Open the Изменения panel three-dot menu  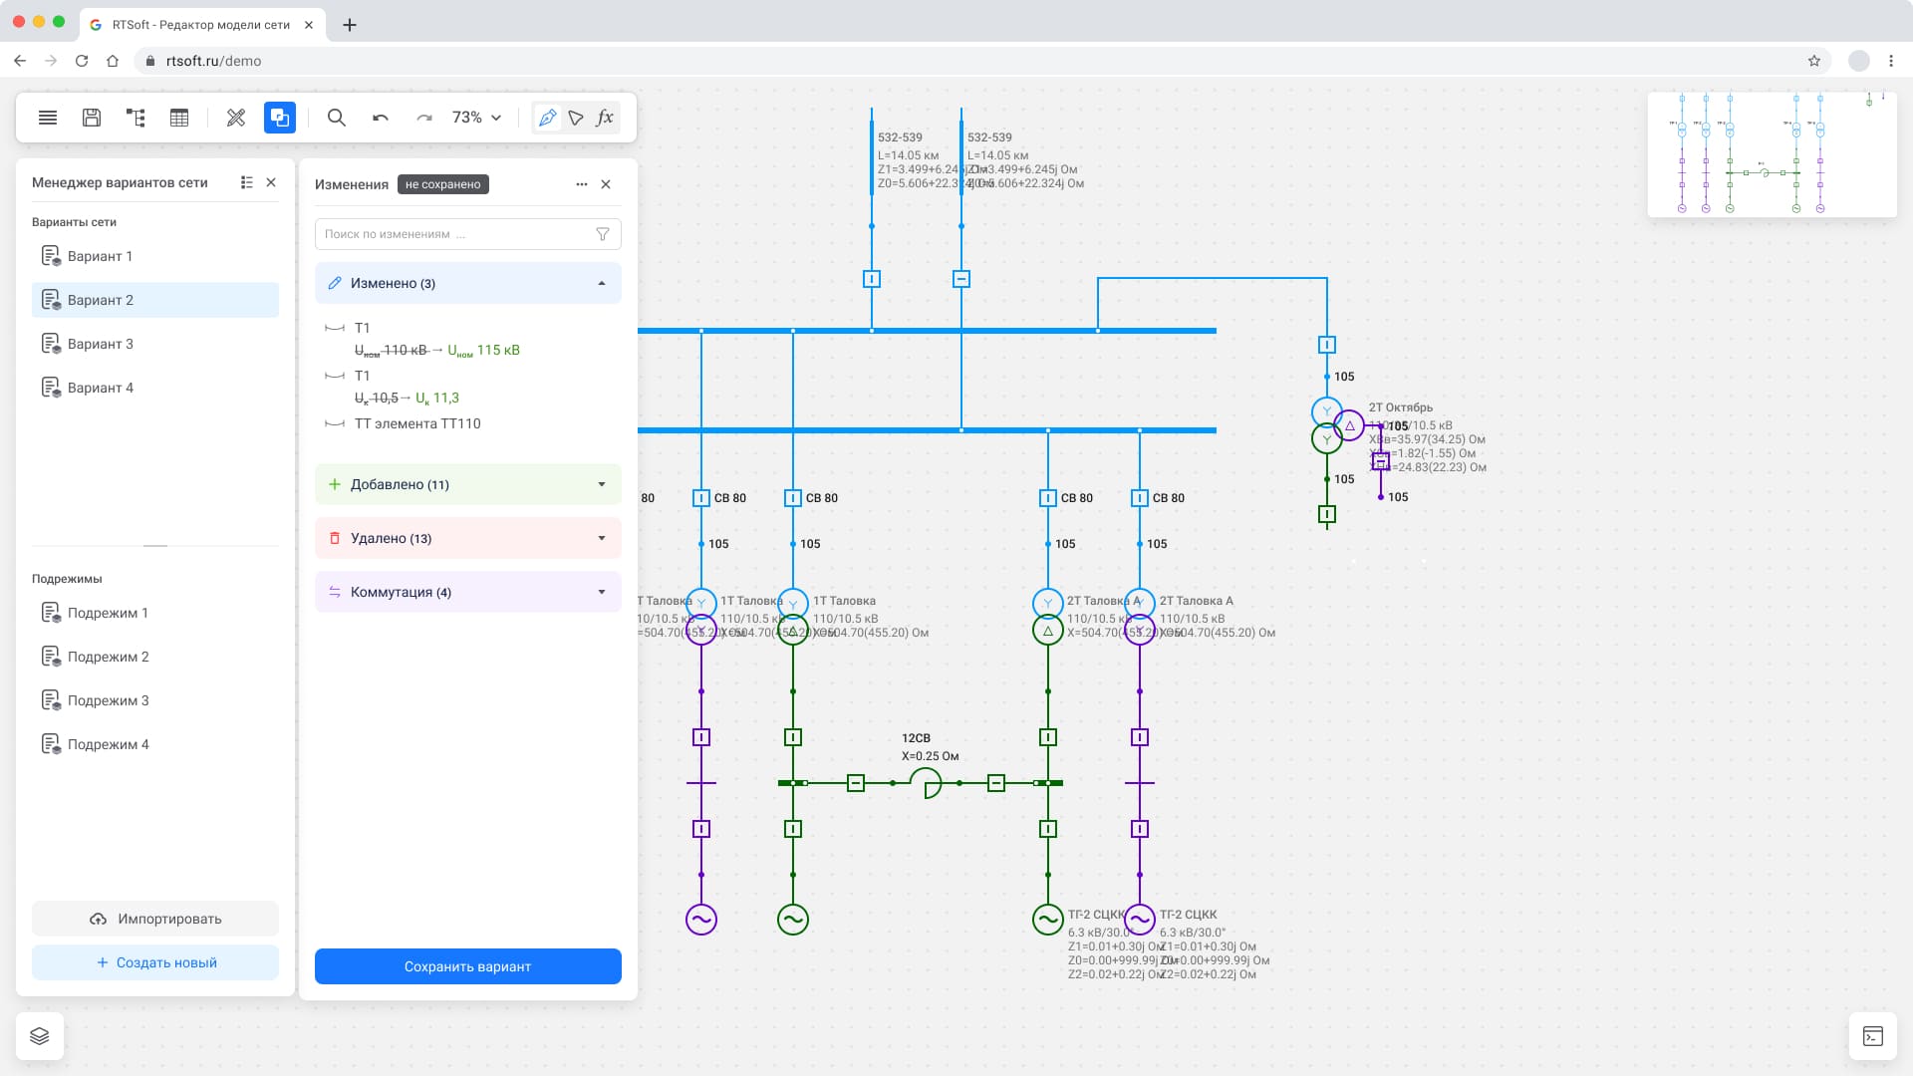(582, 184)
